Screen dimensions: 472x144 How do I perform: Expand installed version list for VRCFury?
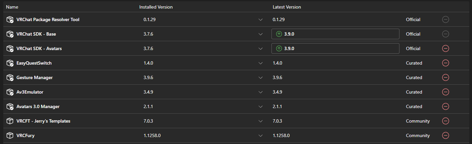click(x=261, y=135)
